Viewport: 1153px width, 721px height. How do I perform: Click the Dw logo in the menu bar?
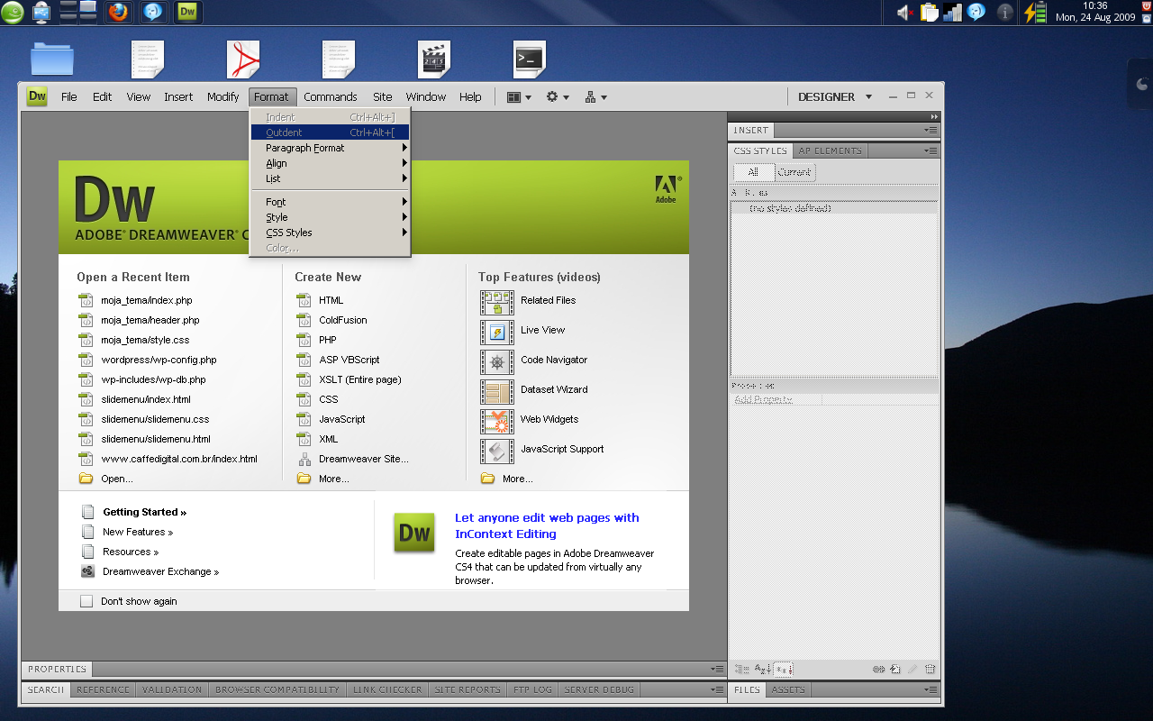[x=37, y=96]
